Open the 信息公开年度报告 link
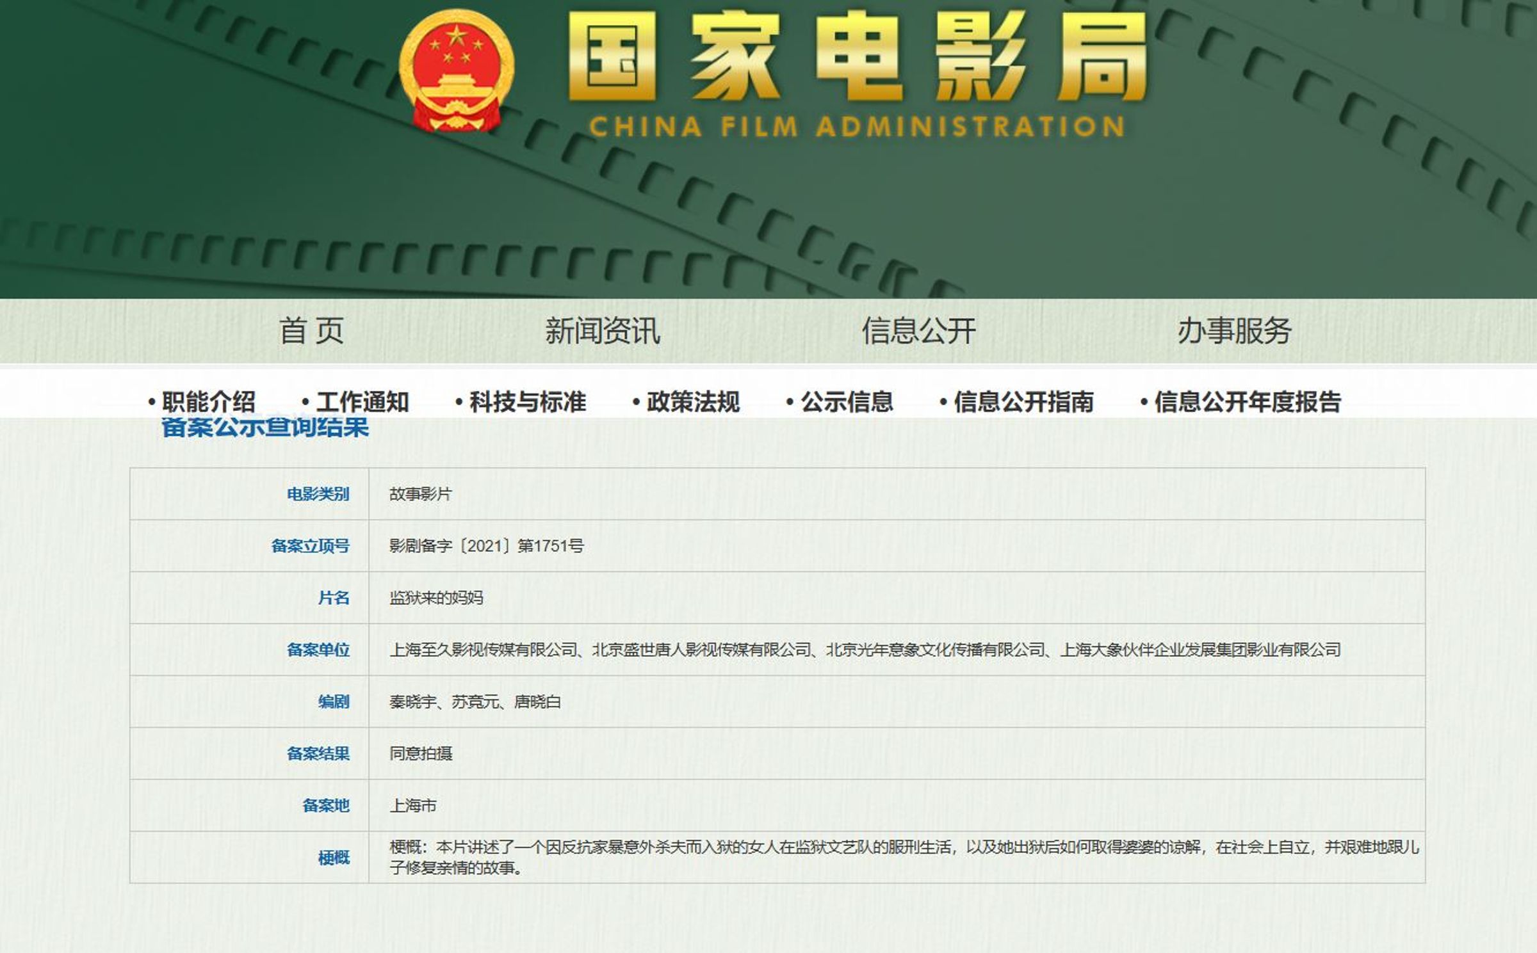Screen dimensions: 1537x953 click(x=1247, y=402)
